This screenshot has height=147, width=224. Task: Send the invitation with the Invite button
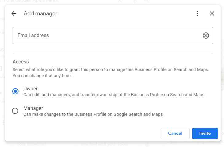205,134
